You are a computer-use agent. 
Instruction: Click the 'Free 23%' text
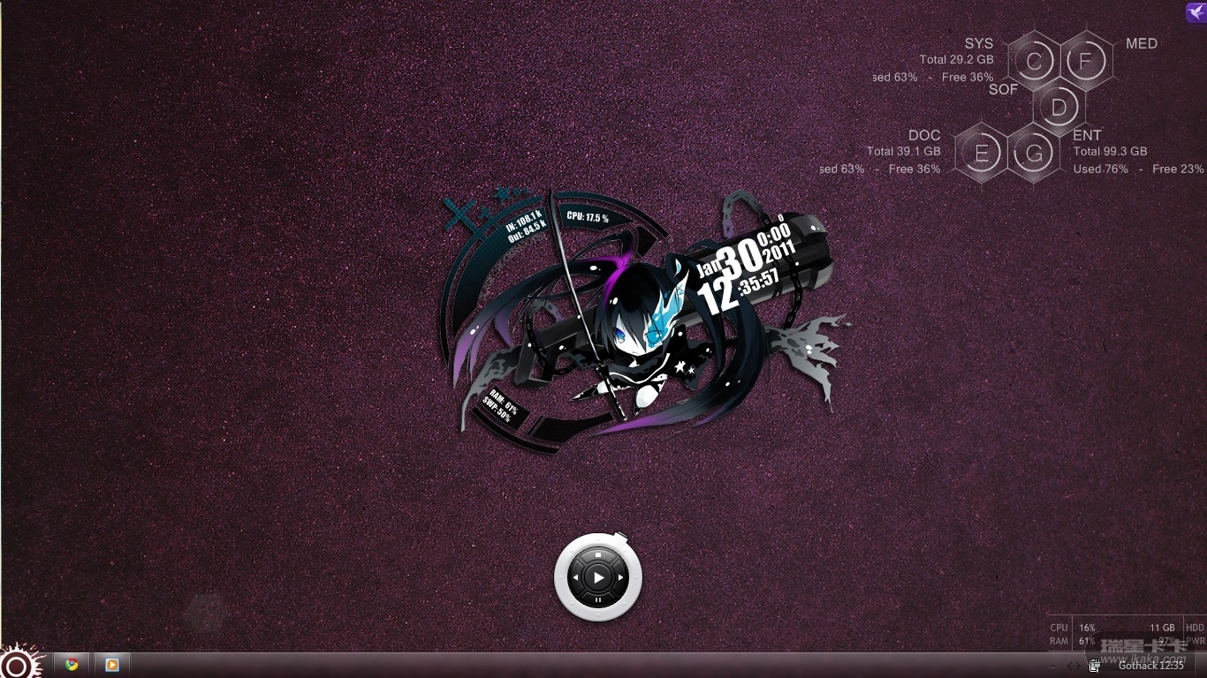point(1178,169)
